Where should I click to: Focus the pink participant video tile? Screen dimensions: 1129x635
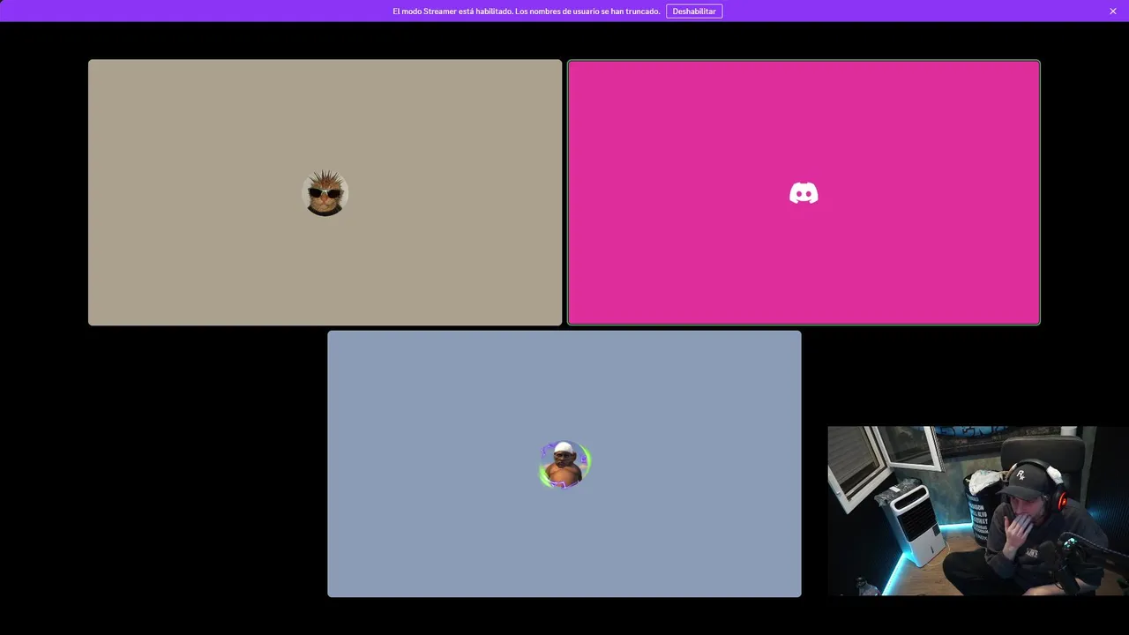click(804, 192)
